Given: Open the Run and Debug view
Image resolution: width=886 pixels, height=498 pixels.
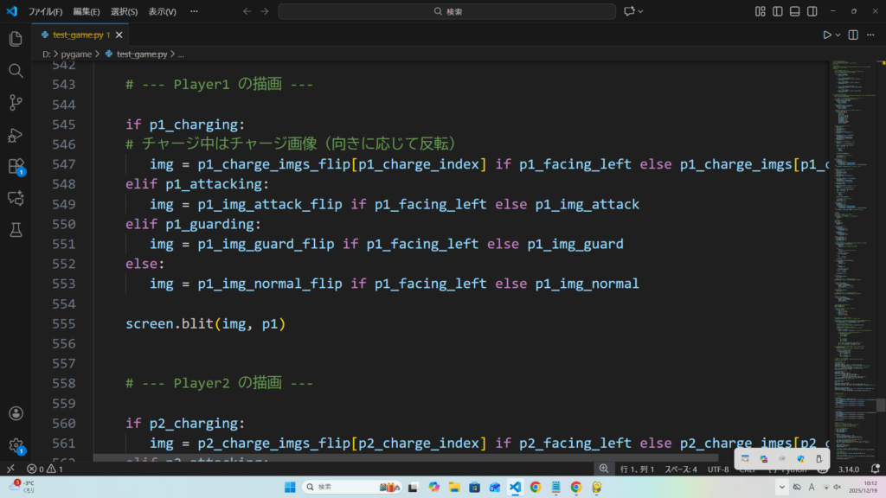Looking at the screenshot, I should 15,135.
